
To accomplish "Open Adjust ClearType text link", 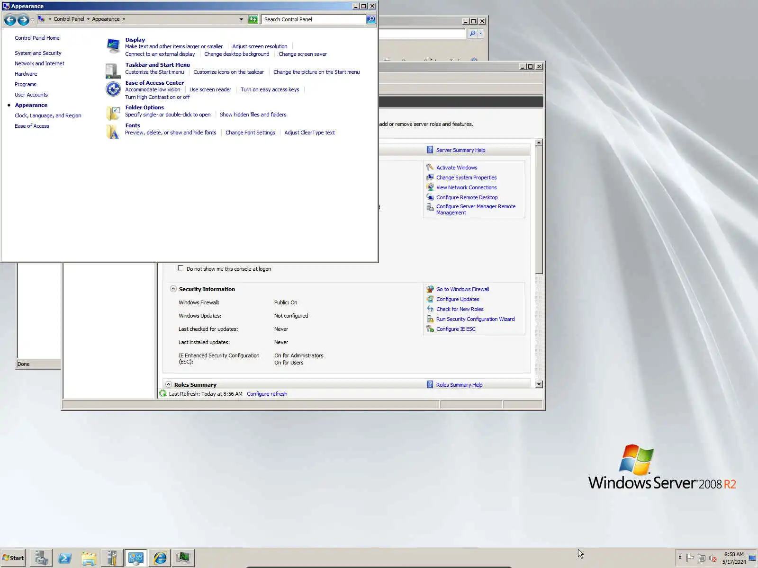I will pos(309,133).
